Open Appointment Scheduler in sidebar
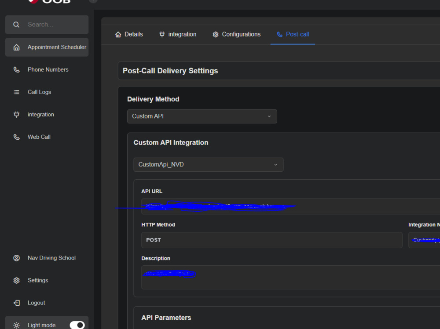This screenshot has height=329, width=440. click(47, 47)
